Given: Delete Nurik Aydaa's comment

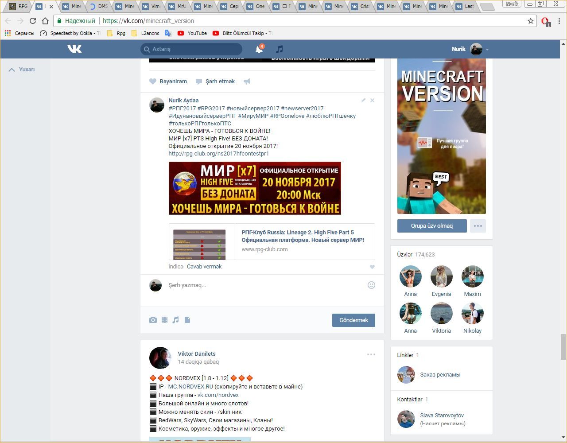Looking at the screenshot, I should (372, 101).
